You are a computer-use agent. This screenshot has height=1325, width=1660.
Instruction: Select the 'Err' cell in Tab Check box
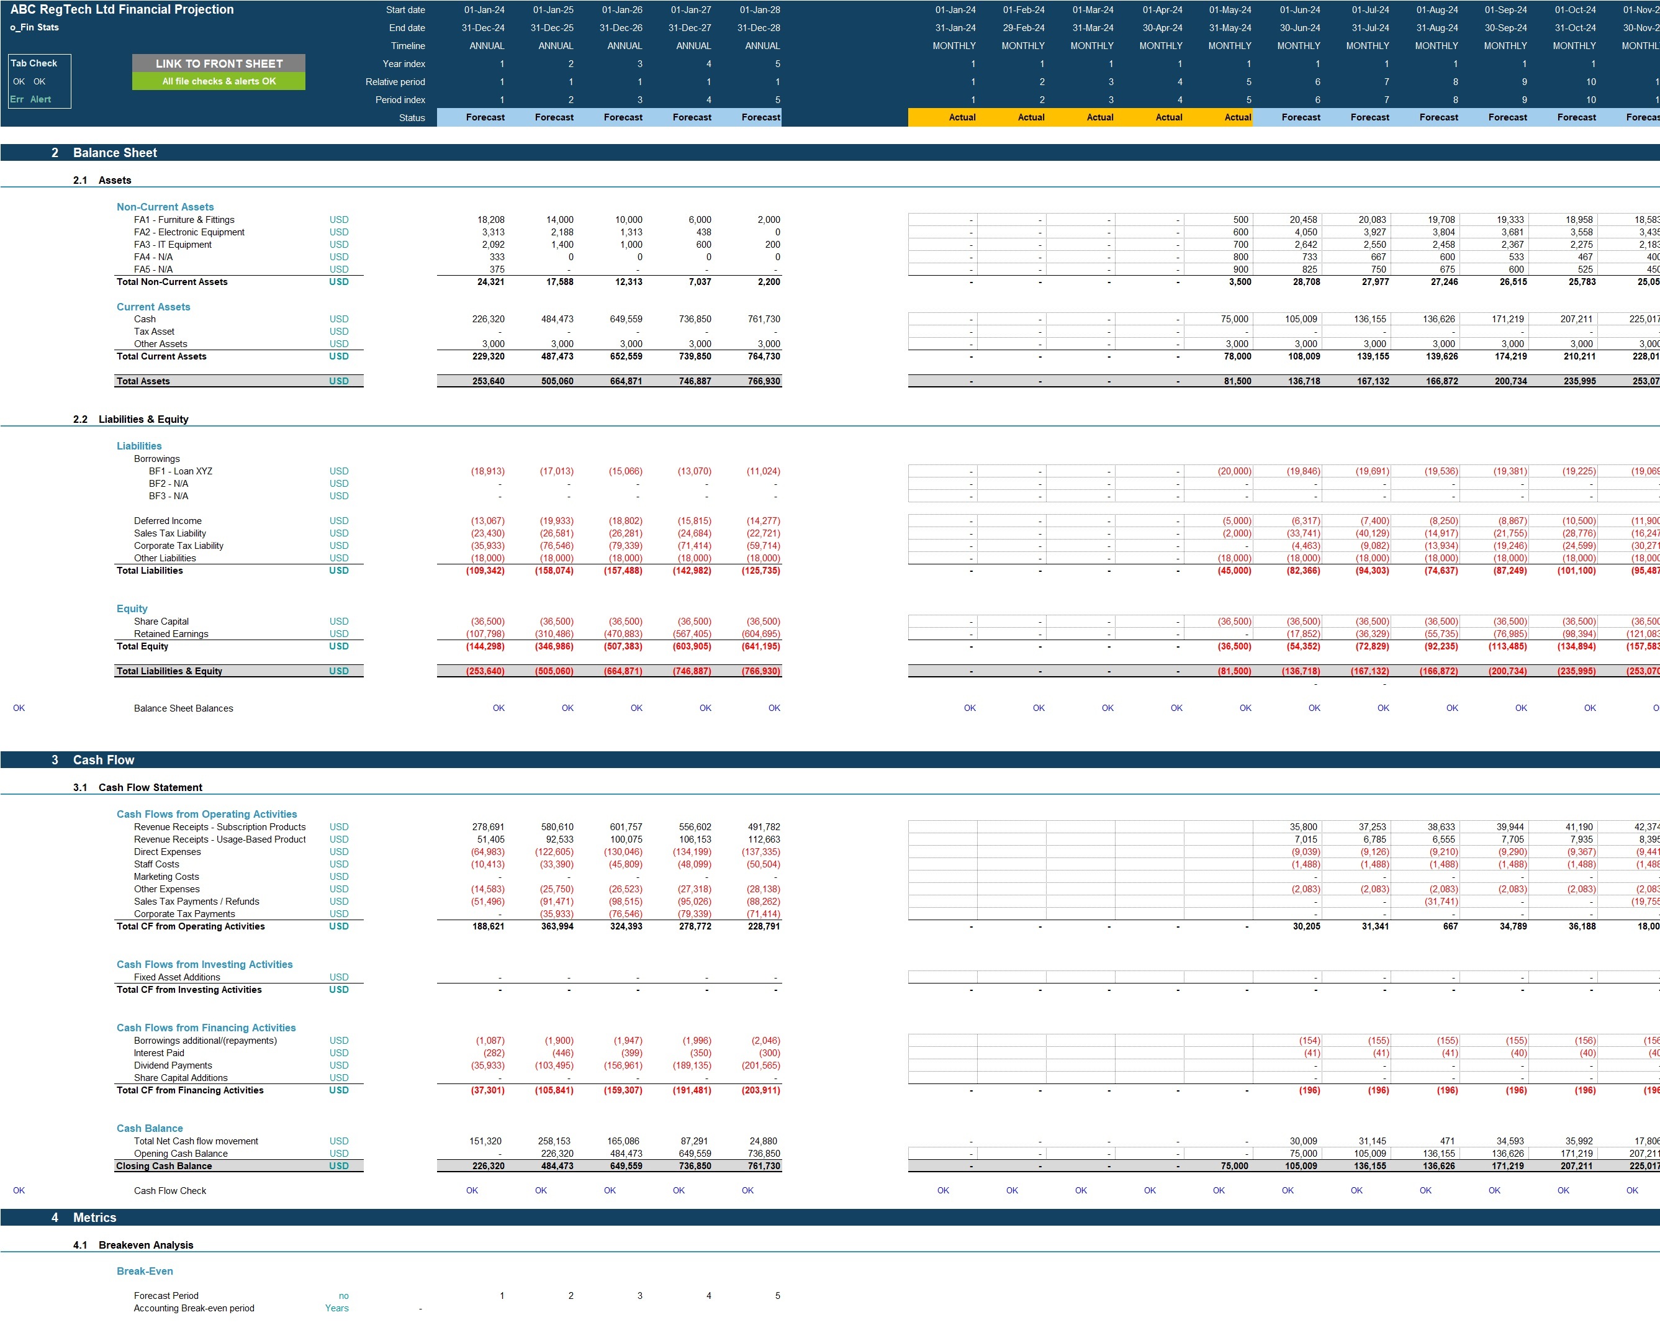click(x=17, y=99)
